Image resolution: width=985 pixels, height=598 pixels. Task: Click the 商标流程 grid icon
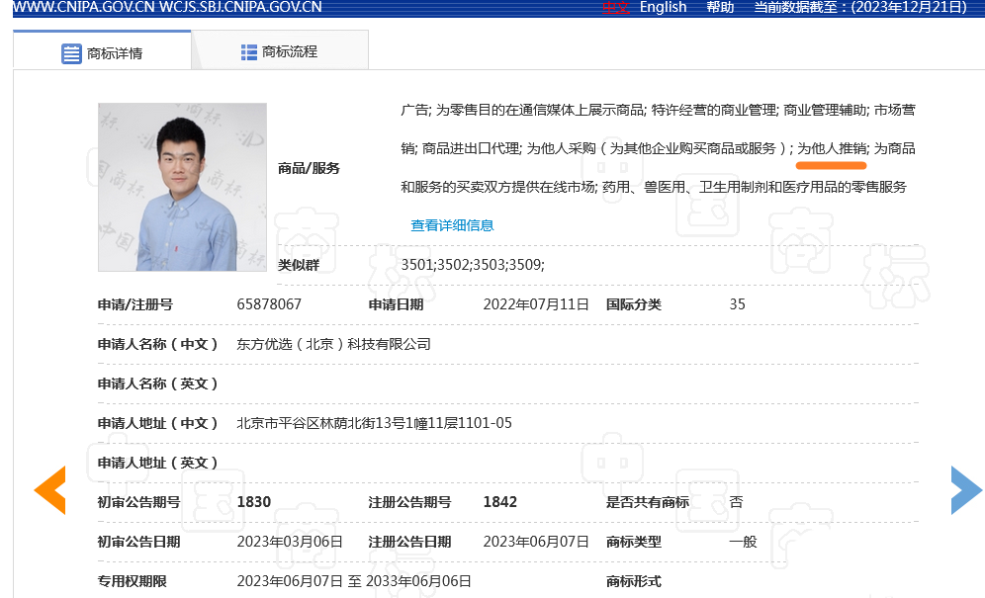click(x=249, y=51)
